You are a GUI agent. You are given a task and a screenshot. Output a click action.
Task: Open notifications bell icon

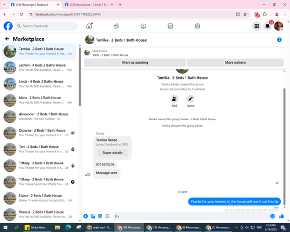[267, 26]
